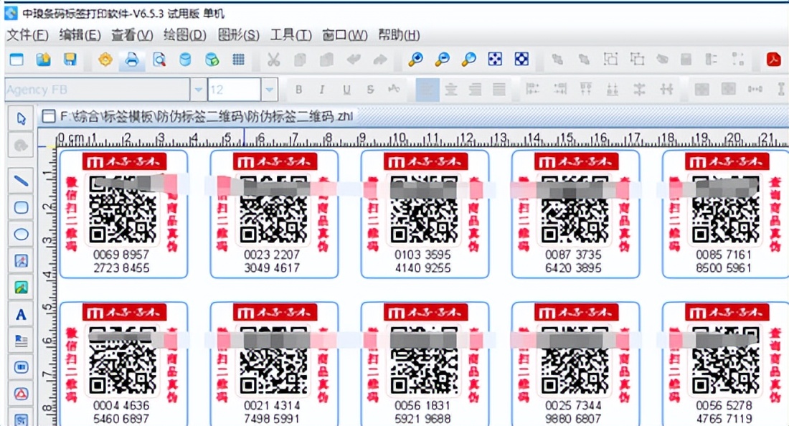The image size is (789, 426).
Task: Select the rounded rectangle drawing tool
Action: (x=22, y=207)
